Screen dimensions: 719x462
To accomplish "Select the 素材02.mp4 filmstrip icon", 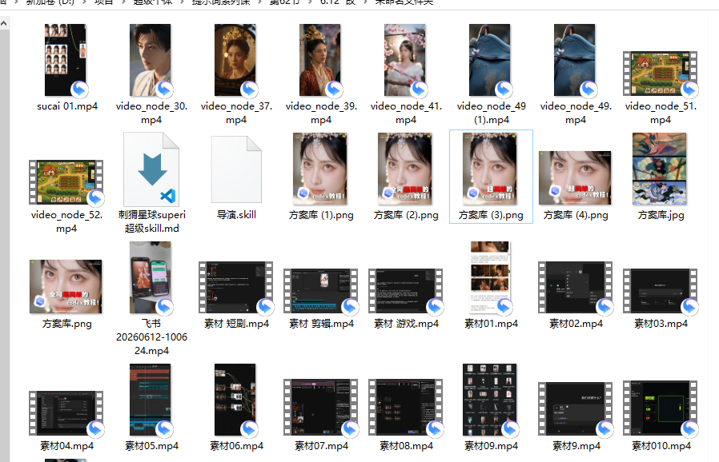I will click(x=575, y=287).
